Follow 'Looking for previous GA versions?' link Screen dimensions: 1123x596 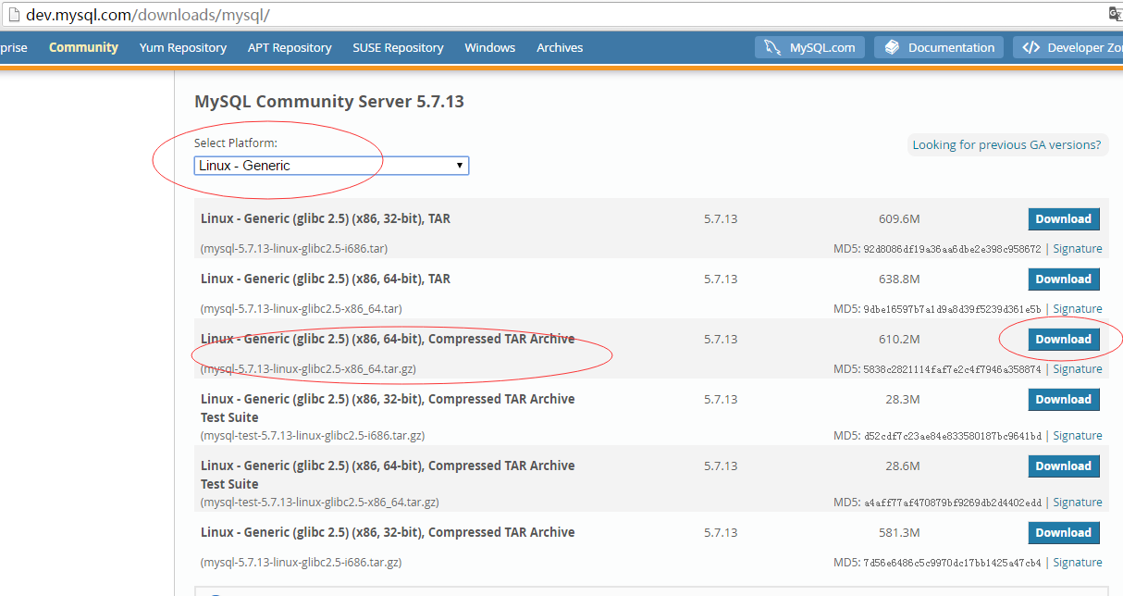[x=1006, y=144]
